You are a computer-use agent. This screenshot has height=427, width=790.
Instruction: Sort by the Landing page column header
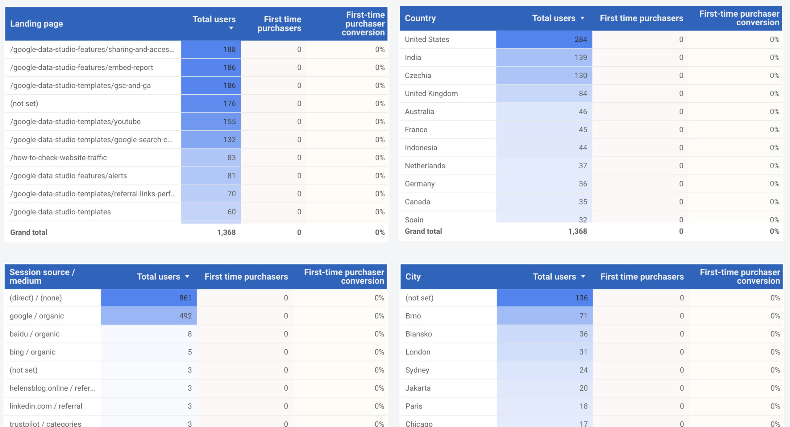(36, 24)
